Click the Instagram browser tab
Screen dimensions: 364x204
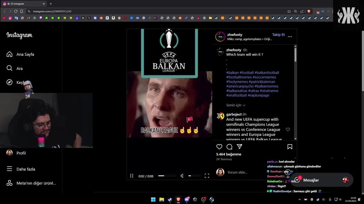(24, 4)
